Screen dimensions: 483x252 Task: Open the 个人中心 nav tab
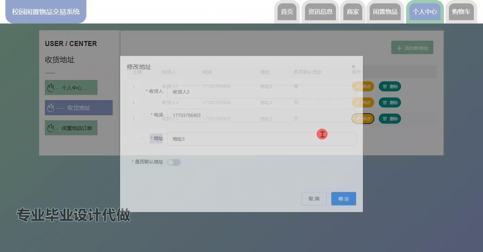point(425,12)
